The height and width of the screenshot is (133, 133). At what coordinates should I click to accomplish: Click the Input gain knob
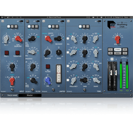pyautogui.click(x=6, y=39)
